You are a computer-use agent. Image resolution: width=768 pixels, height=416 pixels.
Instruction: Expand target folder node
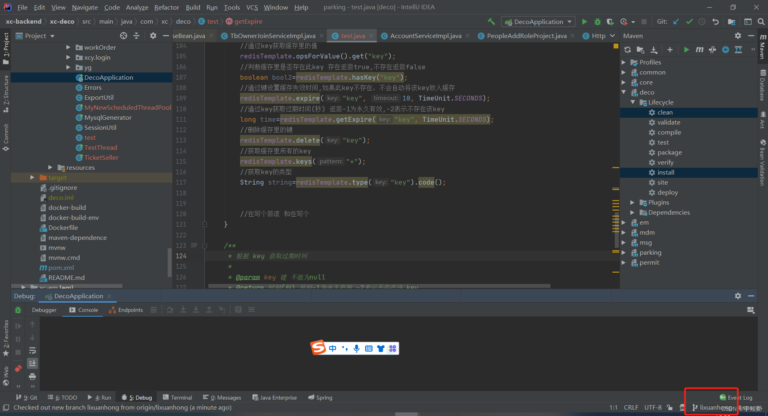[32, 177]
